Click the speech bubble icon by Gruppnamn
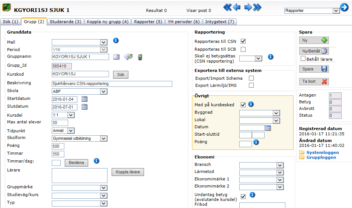Viewport: 352px width, 208px height. [x=128, y=57]
